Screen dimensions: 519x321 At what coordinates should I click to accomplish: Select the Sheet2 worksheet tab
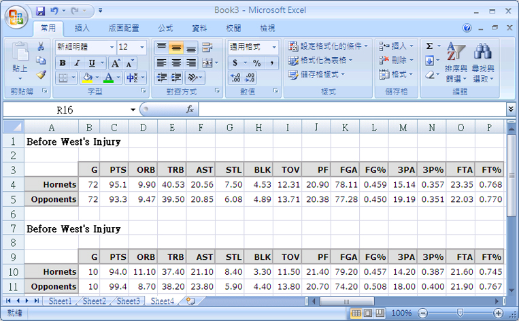point(94,301)
